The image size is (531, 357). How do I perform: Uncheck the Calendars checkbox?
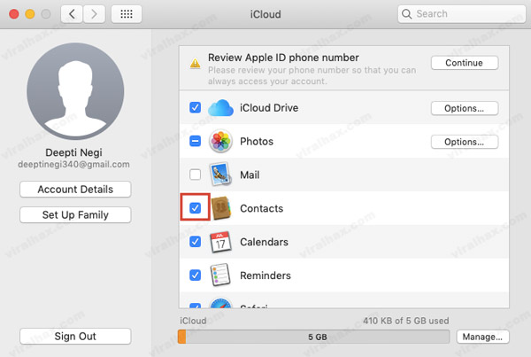coord(195,241)
